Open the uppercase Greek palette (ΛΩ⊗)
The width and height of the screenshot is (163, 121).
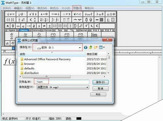(111, 14)
